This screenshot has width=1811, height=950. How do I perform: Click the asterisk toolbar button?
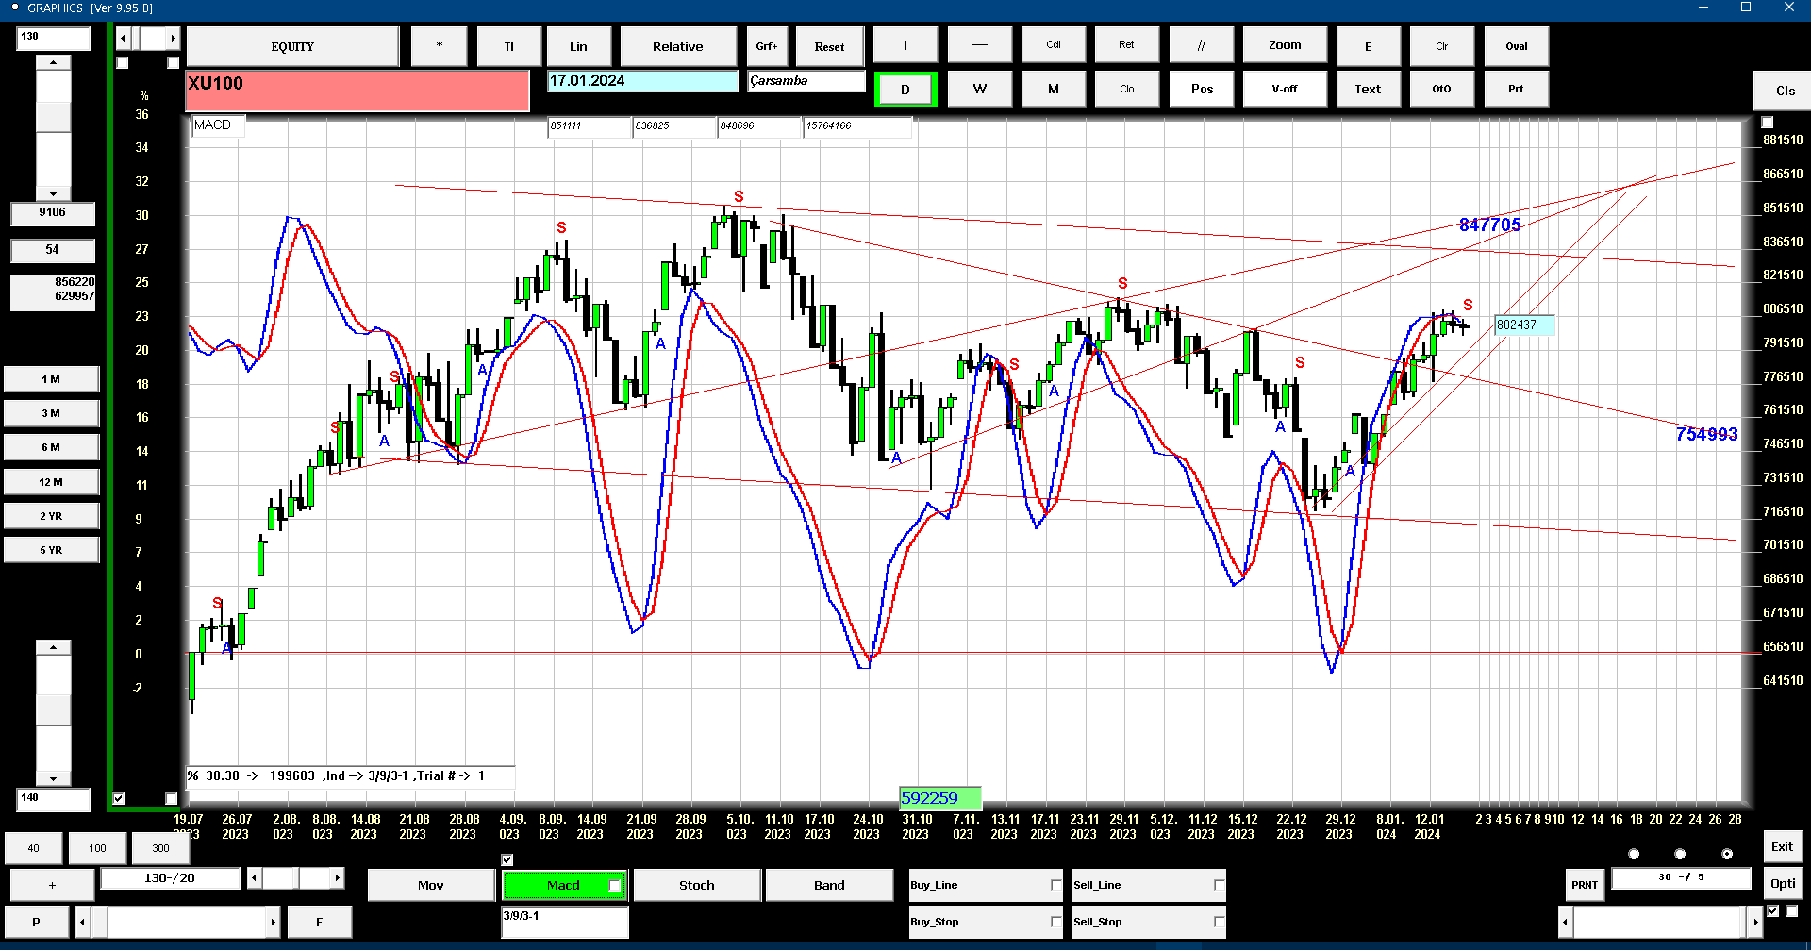tap(439, 46)
